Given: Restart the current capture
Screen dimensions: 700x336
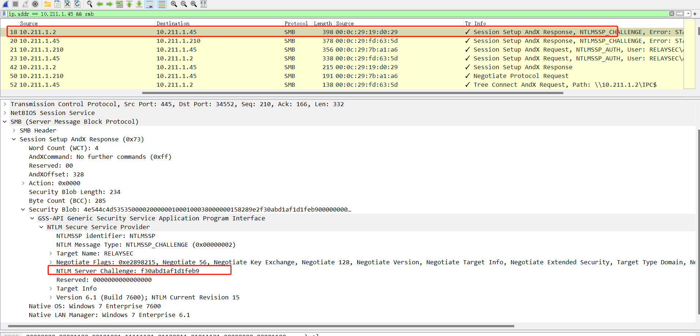Looking at the screenshot, I should [25, 4].
